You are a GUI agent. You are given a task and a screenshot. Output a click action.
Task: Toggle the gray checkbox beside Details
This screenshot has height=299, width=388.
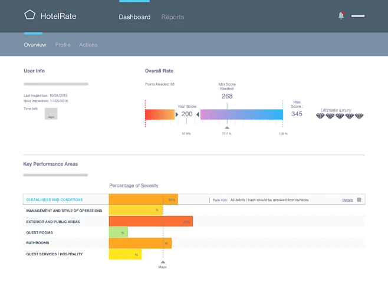coord(359,200)
